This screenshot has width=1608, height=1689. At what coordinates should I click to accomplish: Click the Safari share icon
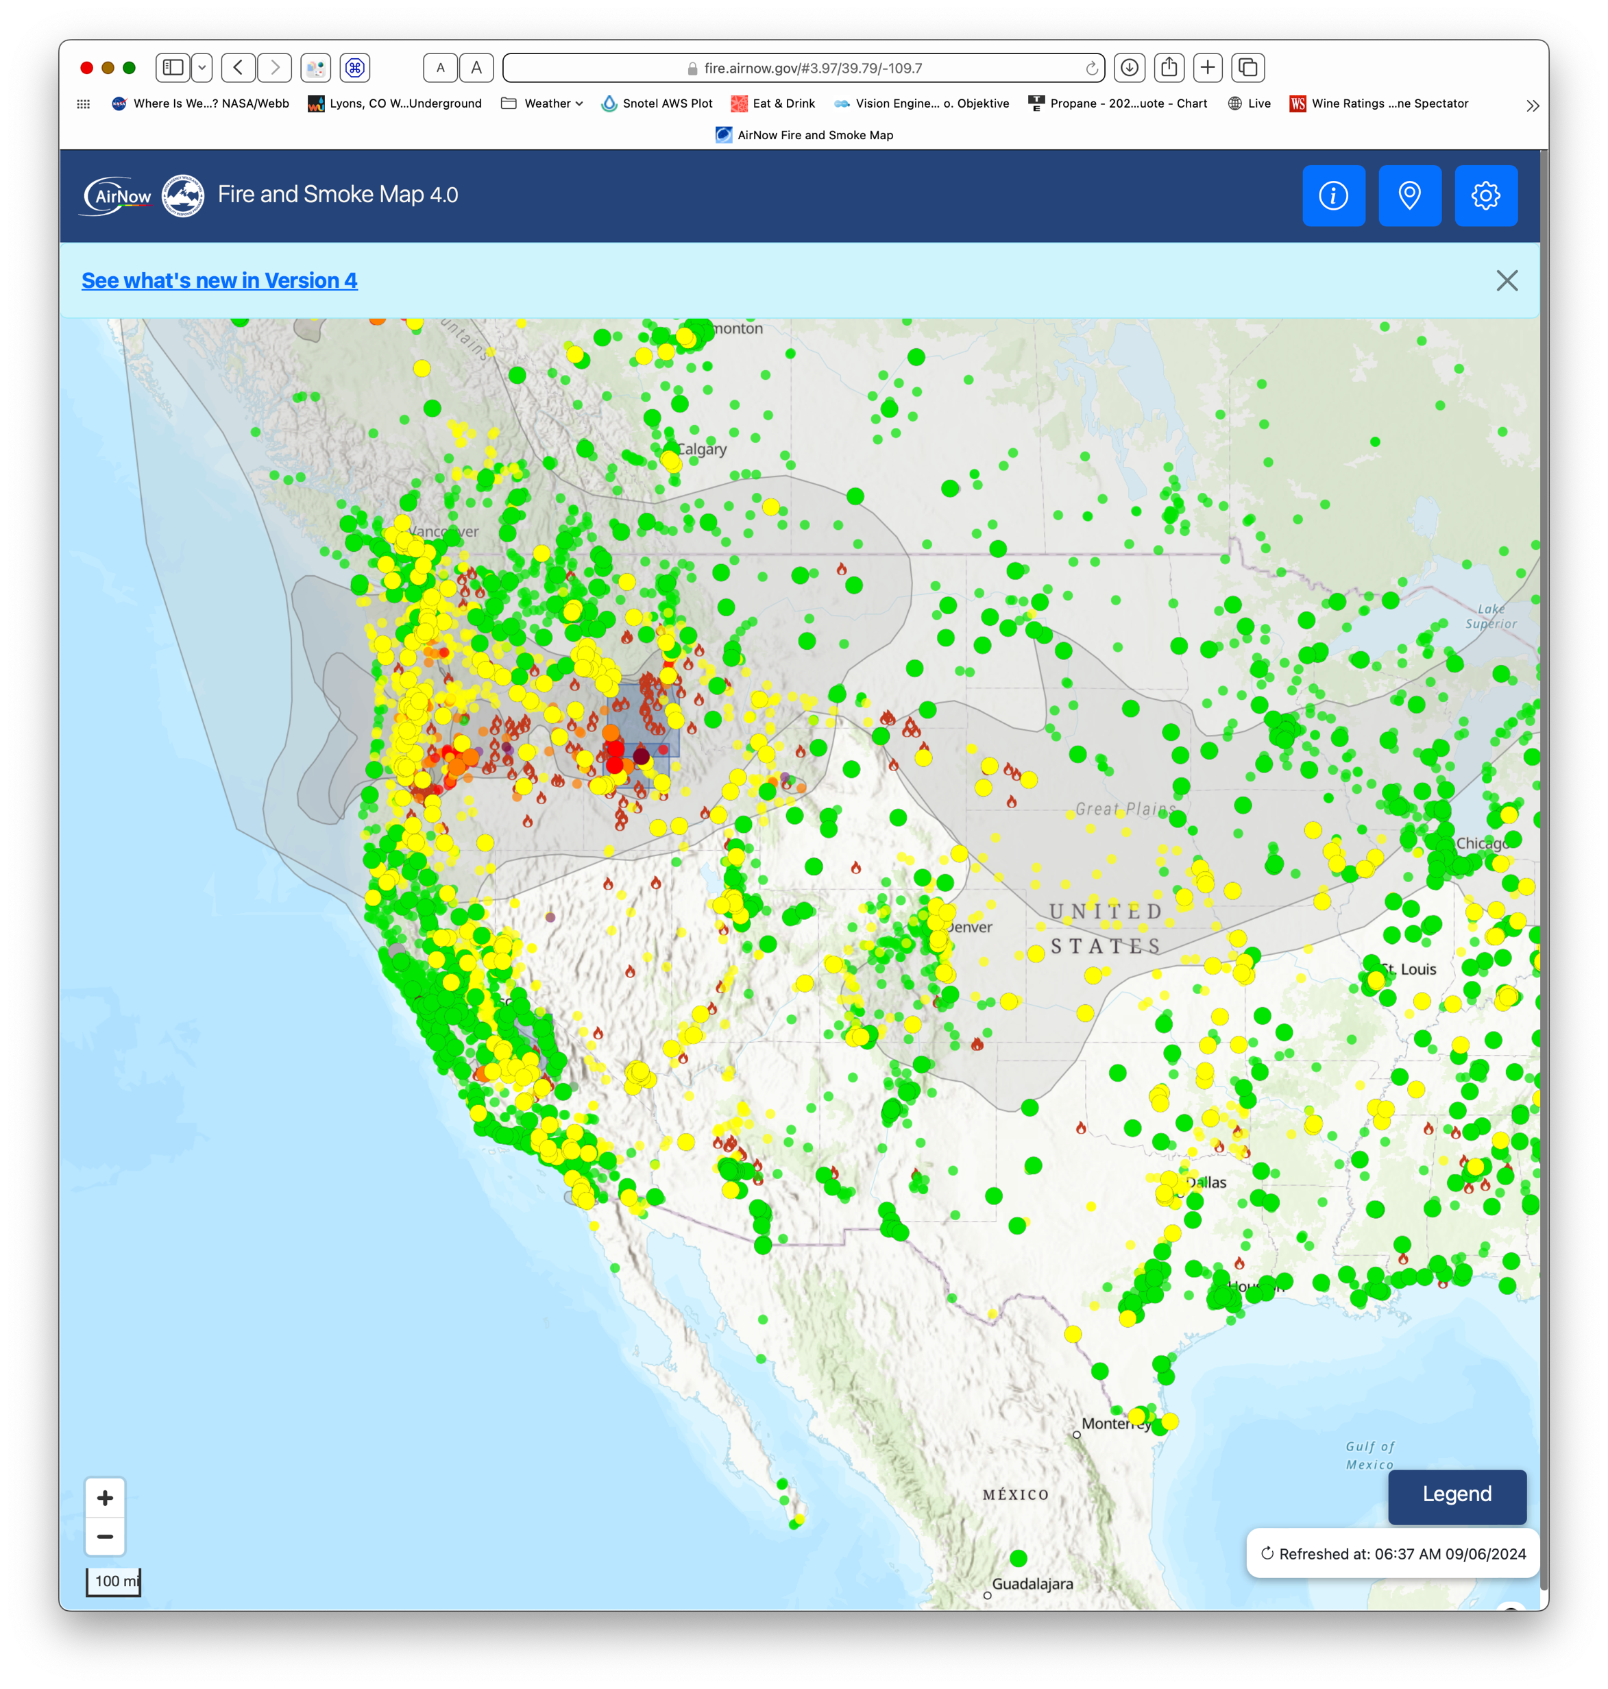point(1168,67)
